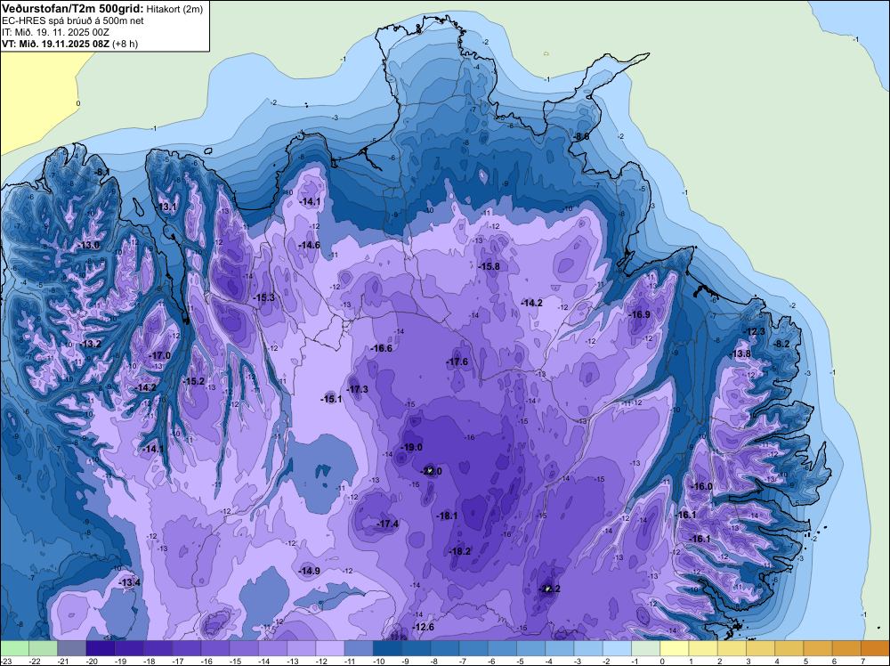The image size is (890, 666).
Task: Click the -14.6 temperature reading
Action: [310, 245]
